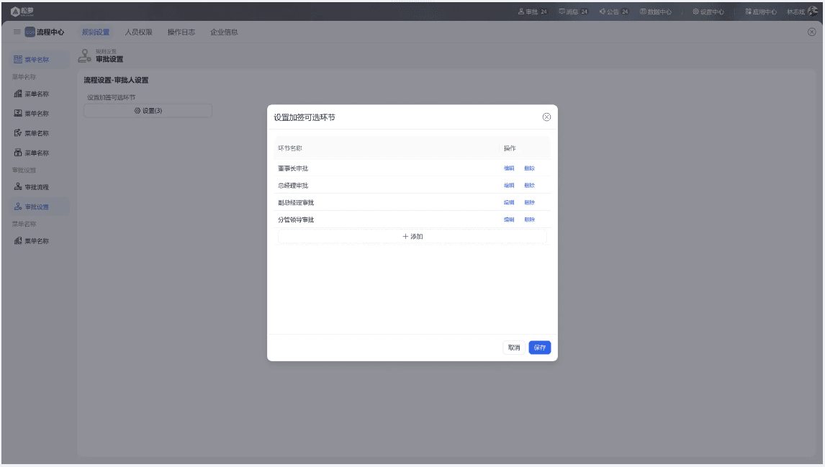Select the 总经理审批 row name

293,185
